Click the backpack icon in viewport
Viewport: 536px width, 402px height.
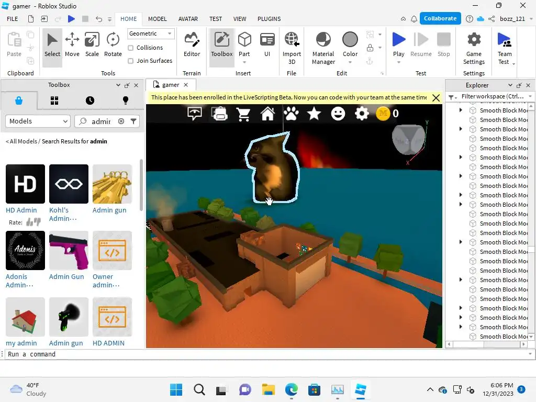click(220, 114)
